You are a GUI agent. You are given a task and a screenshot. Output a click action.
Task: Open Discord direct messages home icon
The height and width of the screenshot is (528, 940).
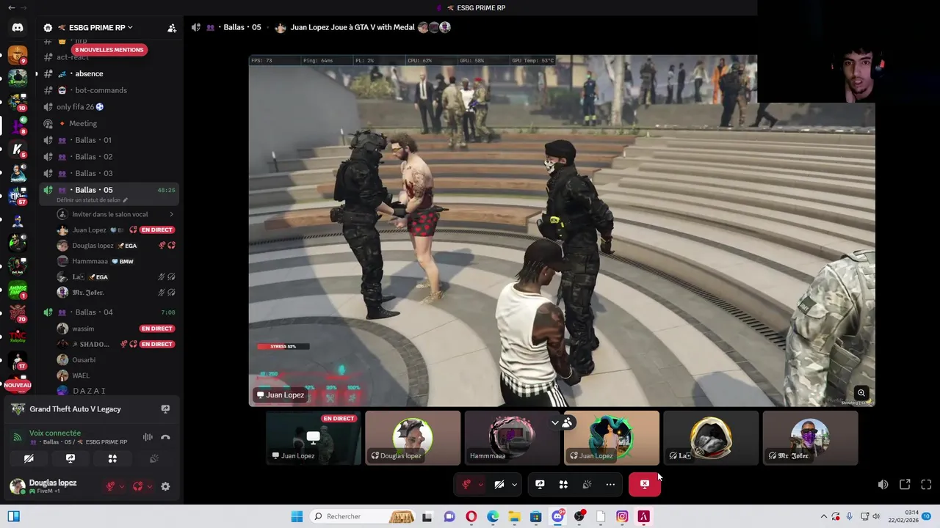(x=18, y=28)
